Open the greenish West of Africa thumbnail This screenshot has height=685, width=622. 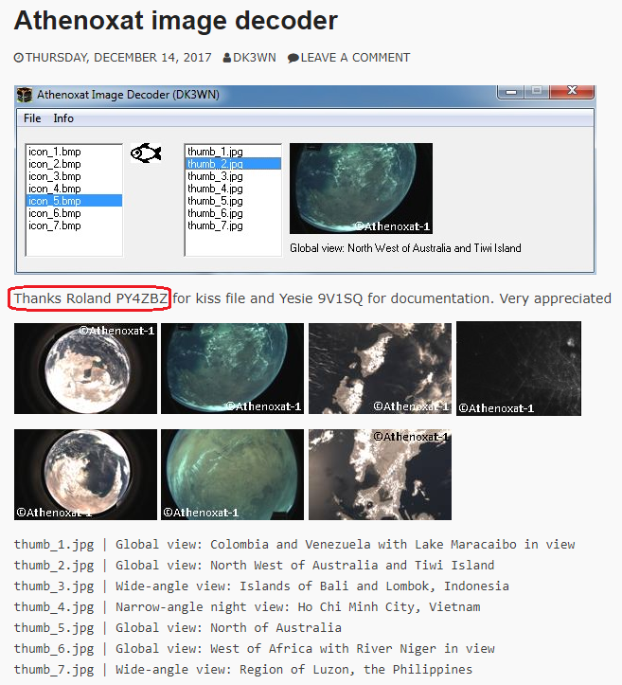point(232,475)
